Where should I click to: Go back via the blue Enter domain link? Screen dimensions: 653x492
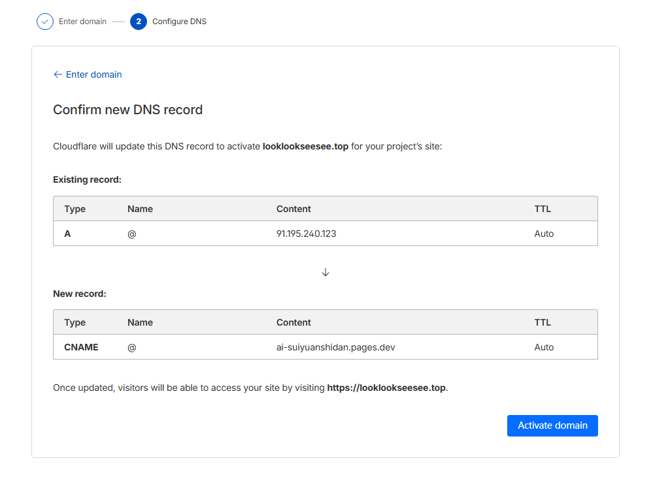coord(93,74)
